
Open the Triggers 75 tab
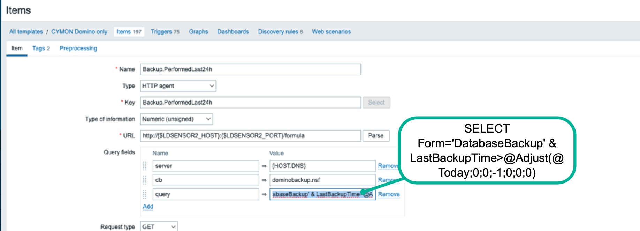point(165,32)
